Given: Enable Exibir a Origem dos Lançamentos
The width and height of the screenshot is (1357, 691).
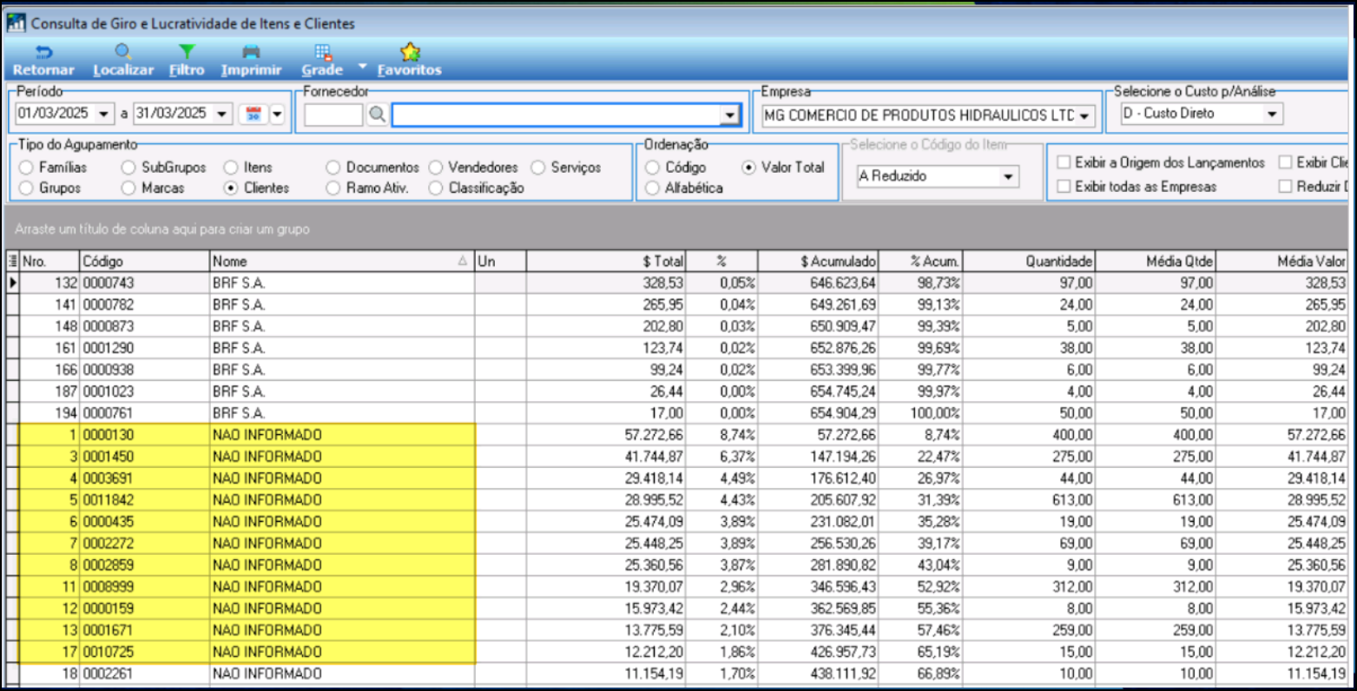Looking at the screenshot, I should coord(1161,162).
